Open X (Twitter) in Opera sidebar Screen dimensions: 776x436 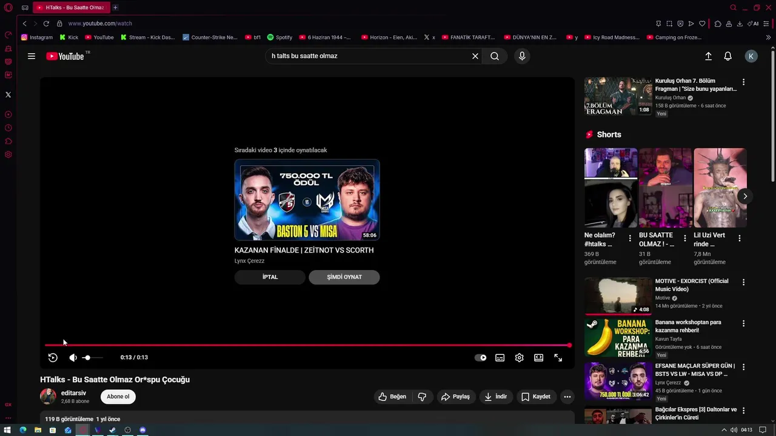pos(8,94)
